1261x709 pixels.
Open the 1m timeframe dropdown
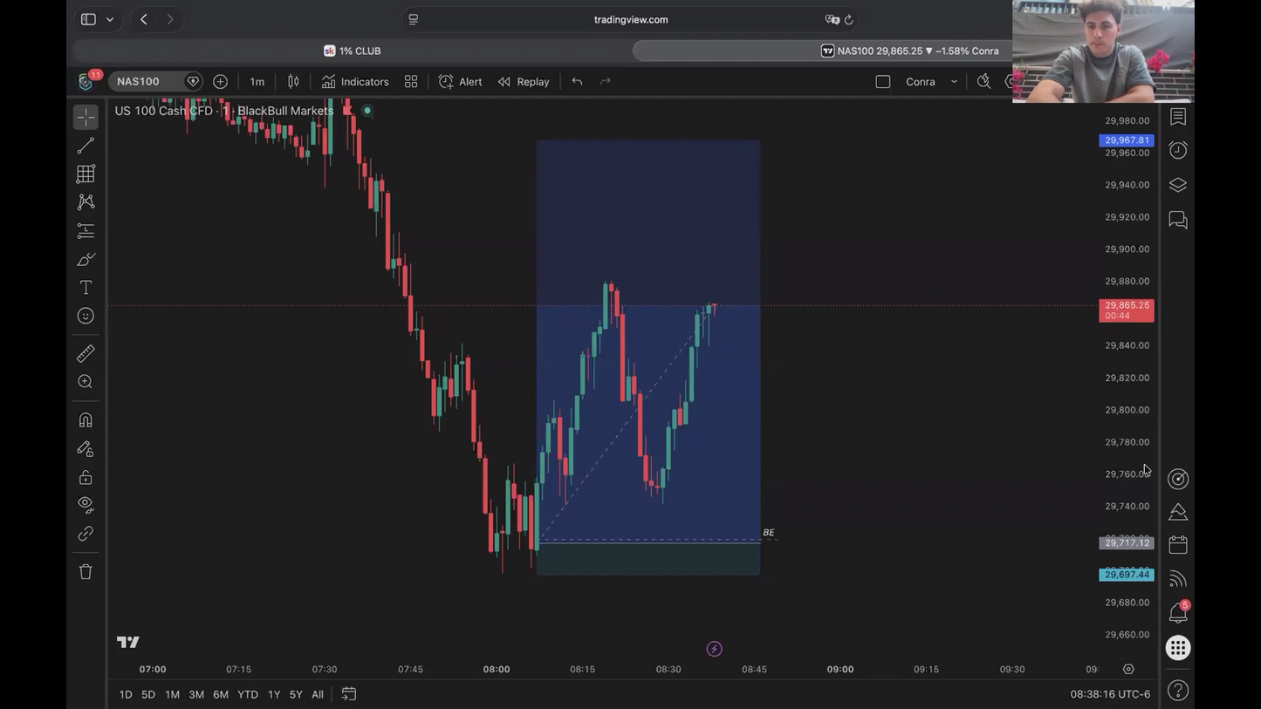[x=257, y=81]
